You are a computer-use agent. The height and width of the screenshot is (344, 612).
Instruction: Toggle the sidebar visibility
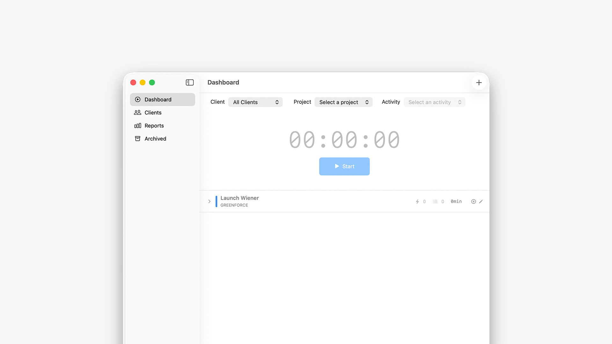189,82
